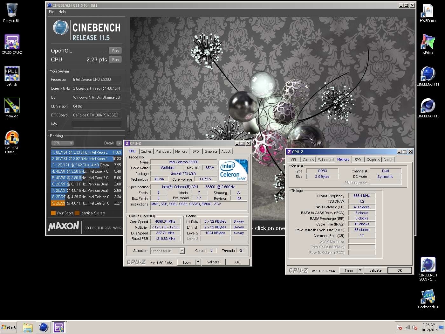Image resolution: width=445 pixels, height=334 pixels.
Task: Select ranking row 9 Celeron 4.07 GHz
Action: click(x=86, y=203)
